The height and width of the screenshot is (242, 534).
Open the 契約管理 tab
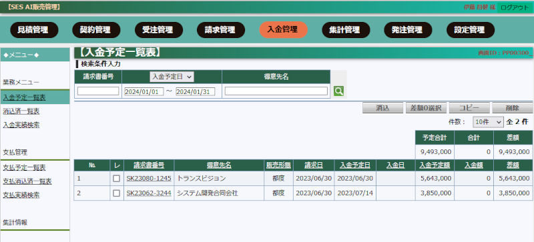[96, 30]
